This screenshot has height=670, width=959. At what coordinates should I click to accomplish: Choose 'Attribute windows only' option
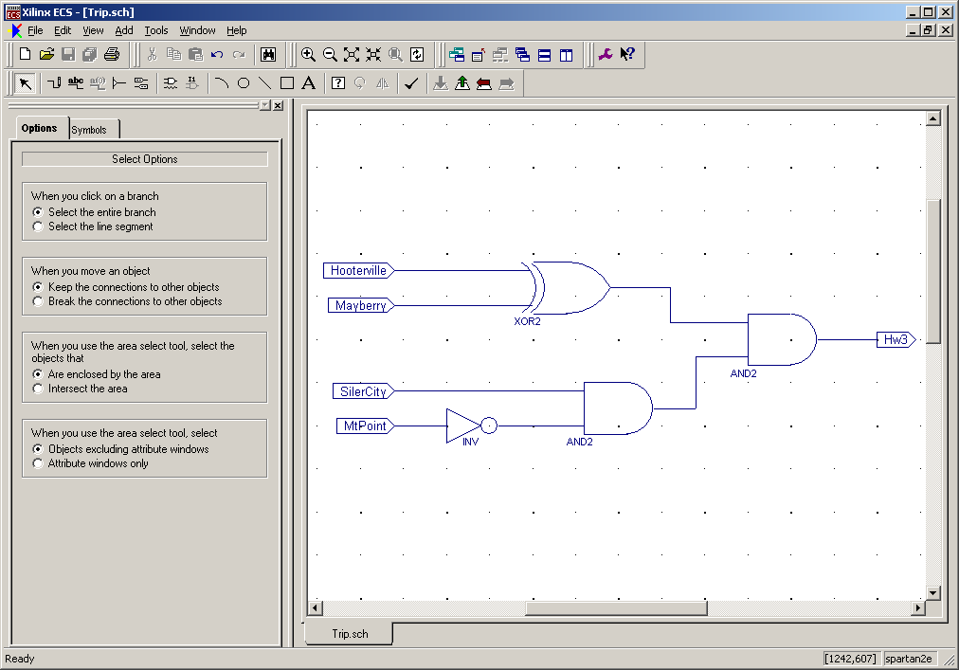pos(38,464)
